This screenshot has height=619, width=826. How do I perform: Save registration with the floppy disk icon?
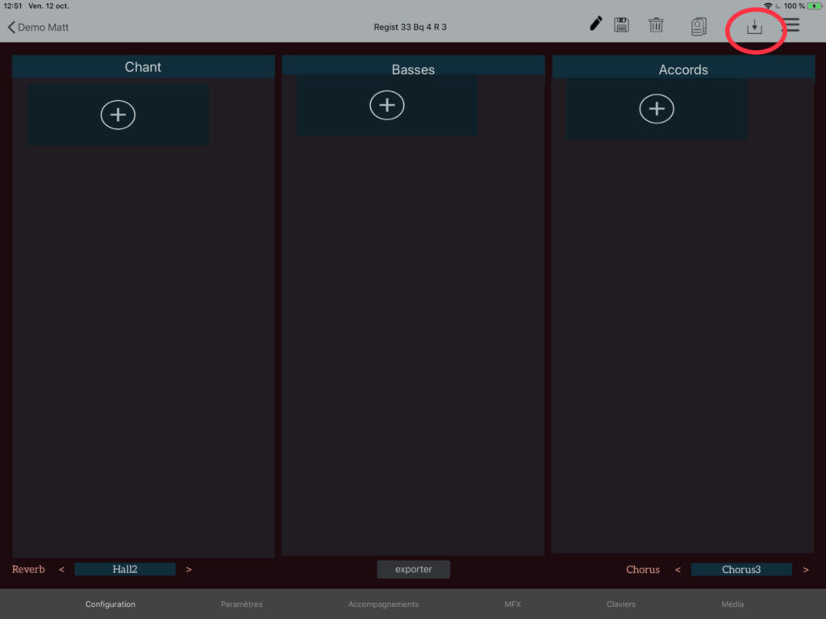tap(621, 25)
